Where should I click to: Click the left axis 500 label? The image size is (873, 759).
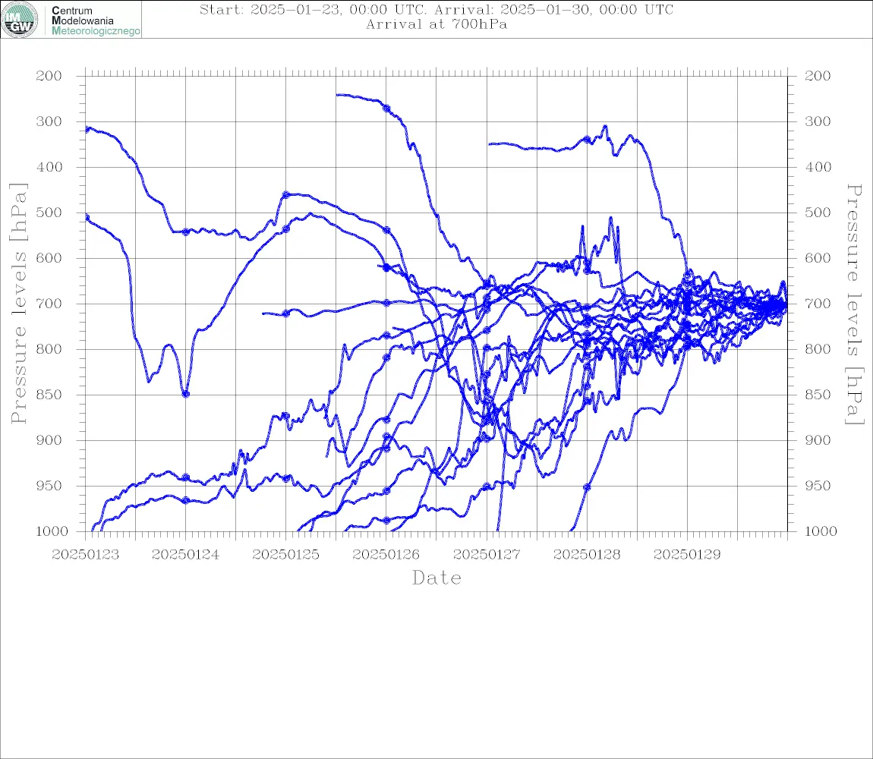coord(49,213)
